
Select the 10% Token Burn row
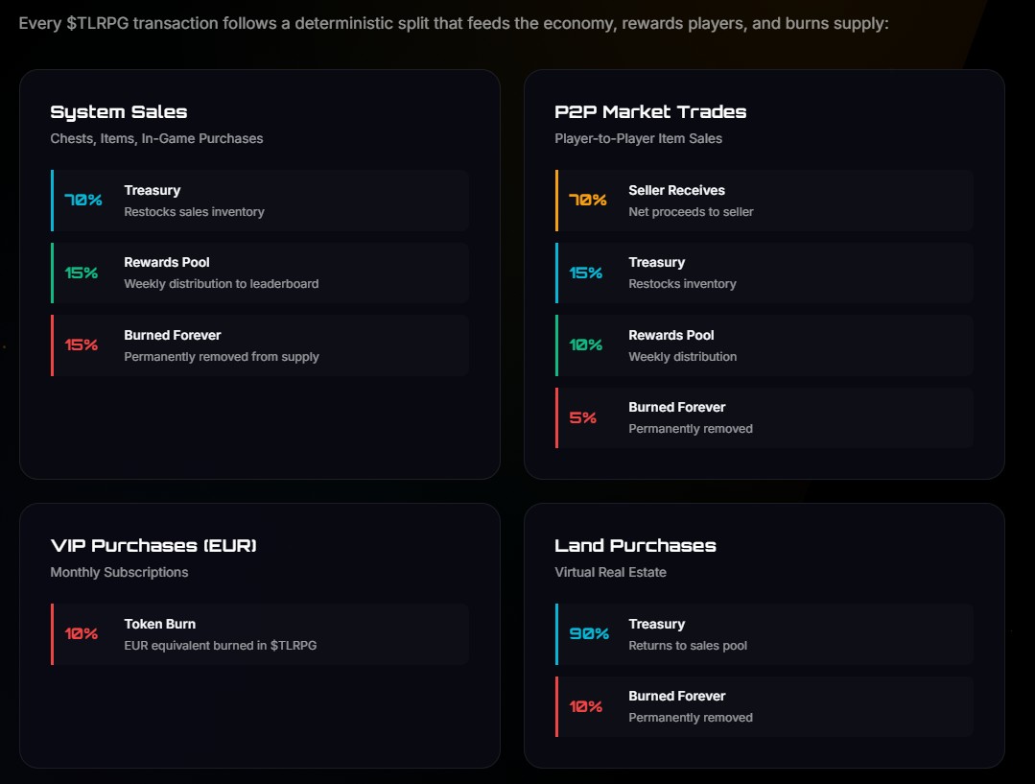click(x=260, y=634)
